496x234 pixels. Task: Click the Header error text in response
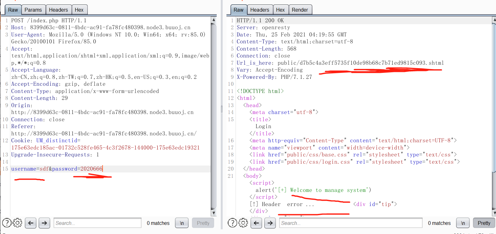(x=282, y=204)
